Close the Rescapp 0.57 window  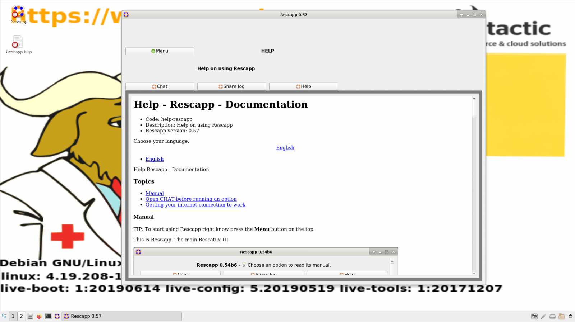(481, 15)
